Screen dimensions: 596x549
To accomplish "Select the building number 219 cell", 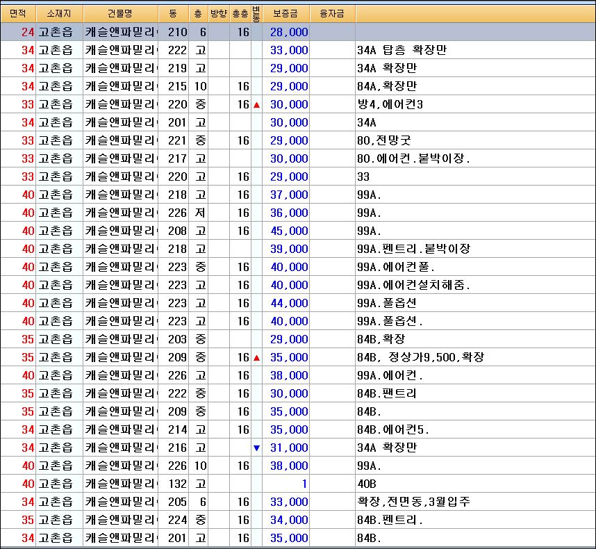I will 178,68.
